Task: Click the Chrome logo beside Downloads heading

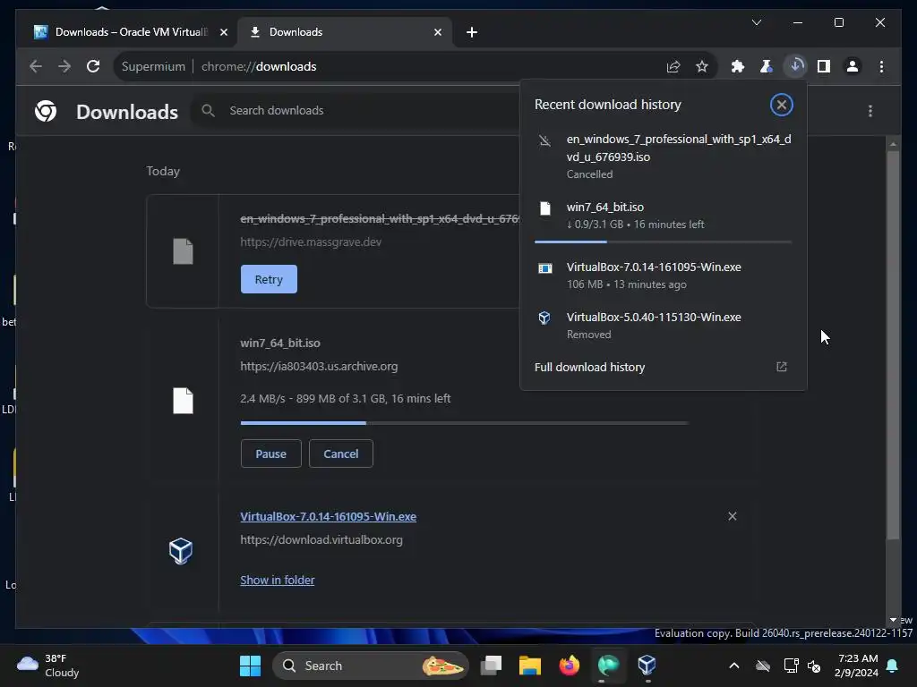Action: coord(46,111)
